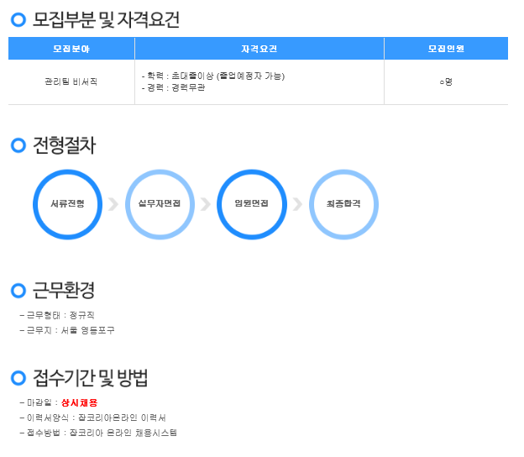Click the ring bullet beside 근무환경 heading

pos(18,291)
